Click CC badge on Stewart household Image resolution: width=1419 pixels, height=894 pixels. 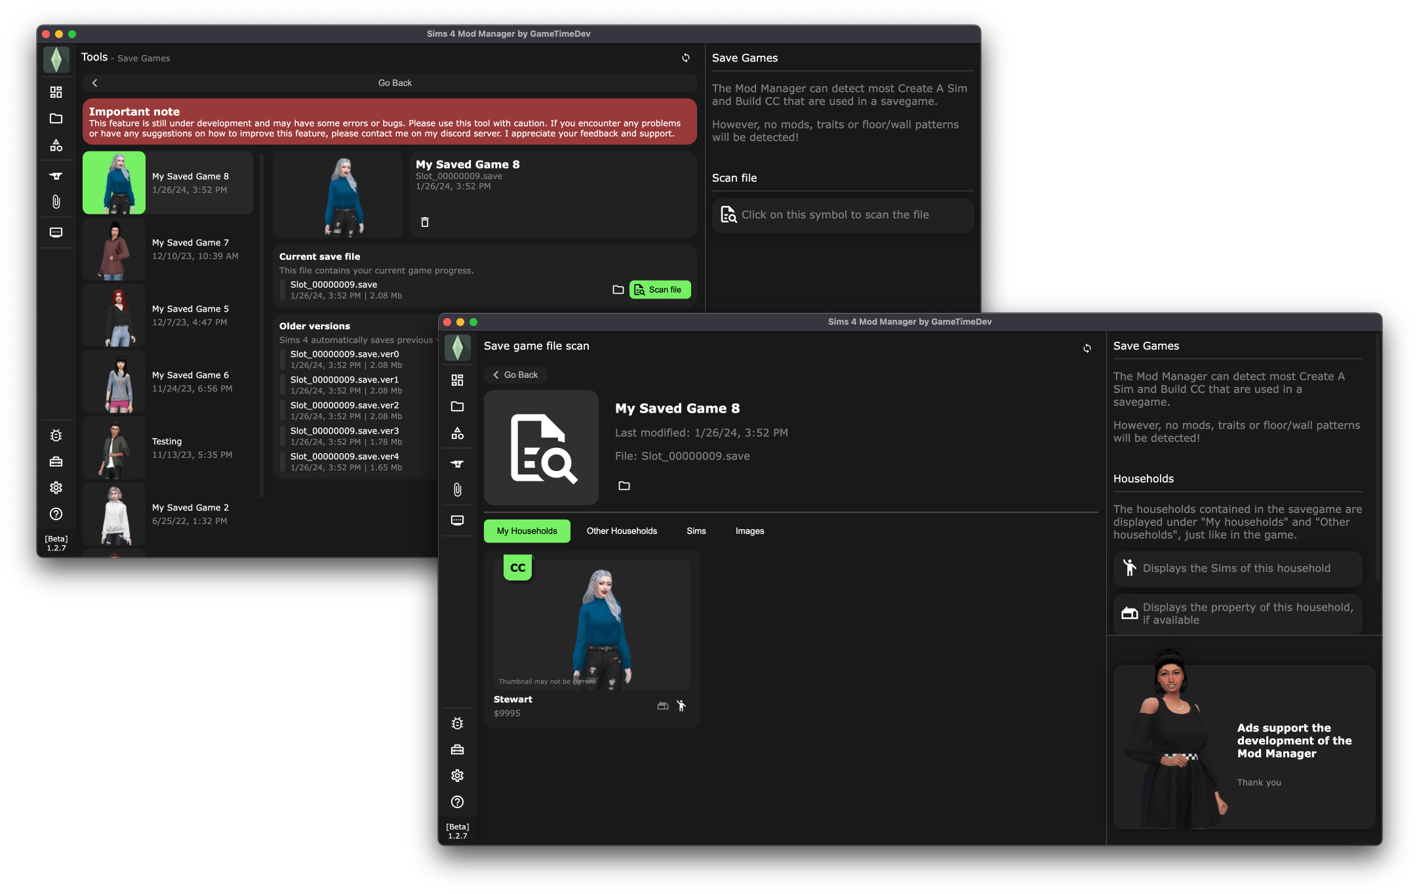518,568
